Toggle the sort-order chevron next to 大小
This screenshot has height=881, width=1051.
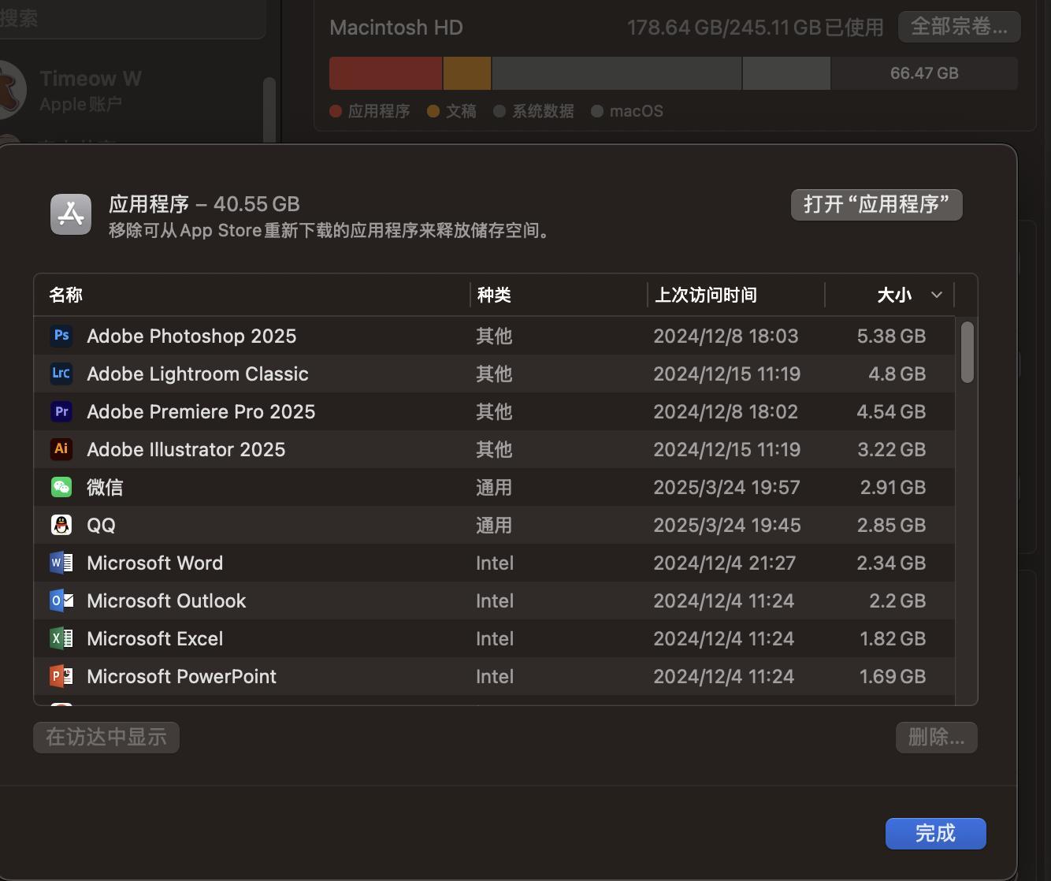[937, 295]
